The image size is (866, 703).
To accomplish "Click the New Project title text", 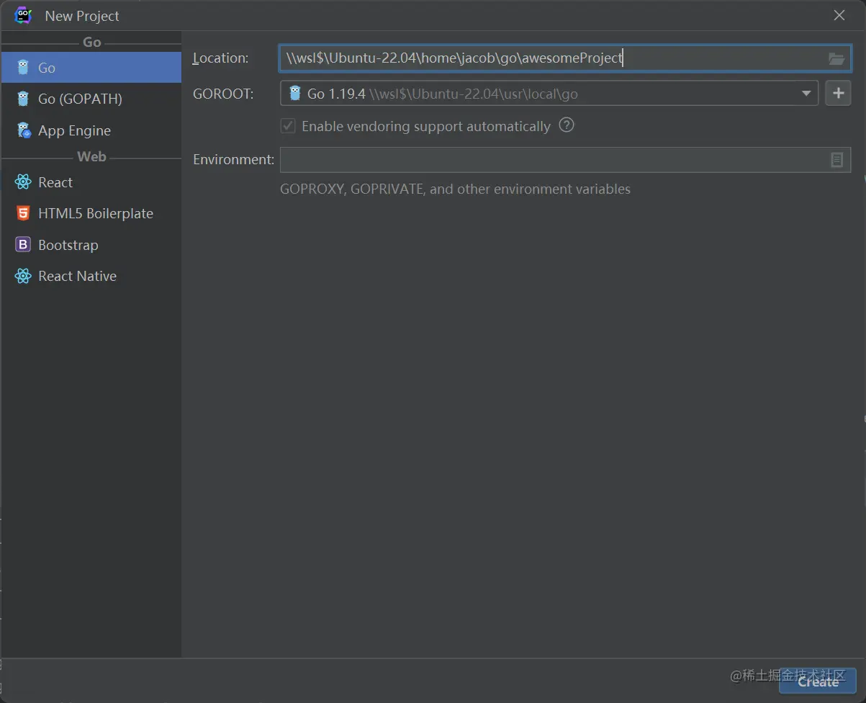I will click(x=82, y=16).
